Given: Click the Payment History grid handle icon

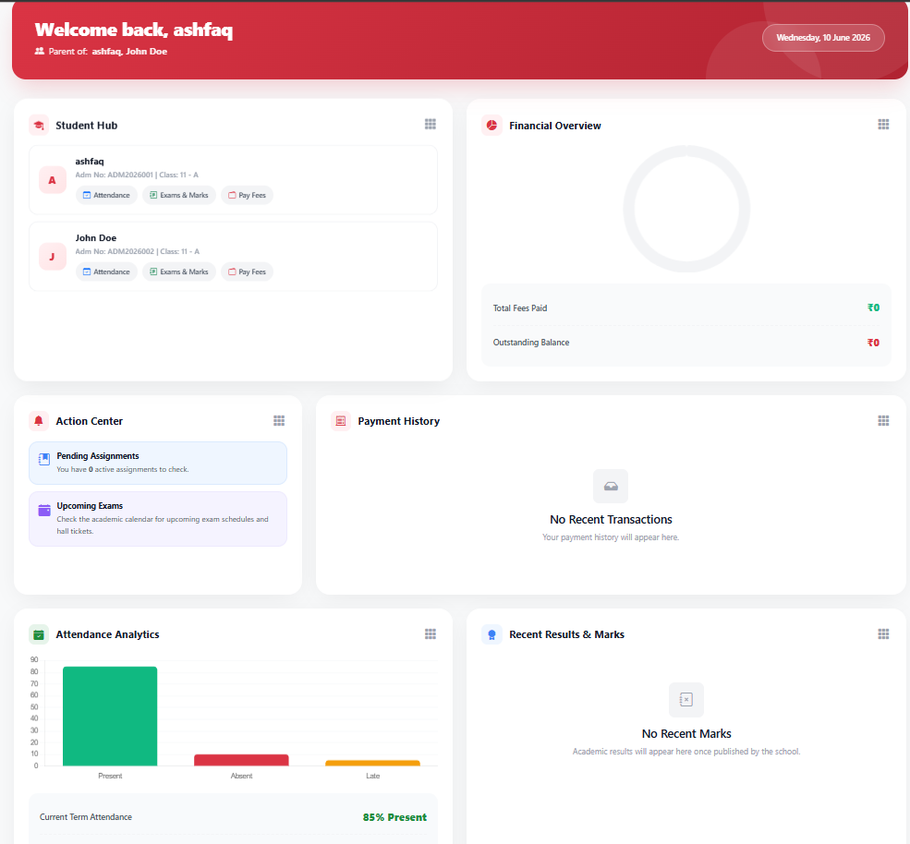Looking at the screenshot, I should click(883, 420).
